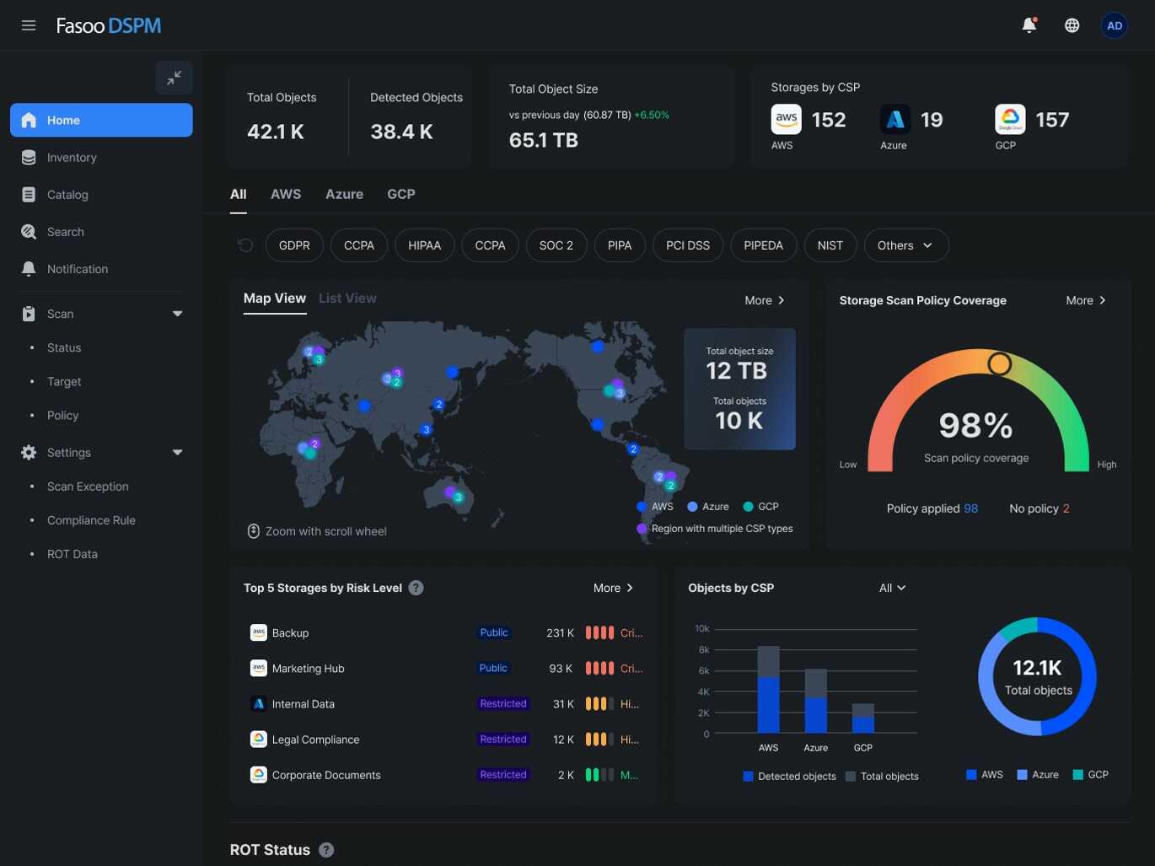Open Search from the sidebar

65,231
